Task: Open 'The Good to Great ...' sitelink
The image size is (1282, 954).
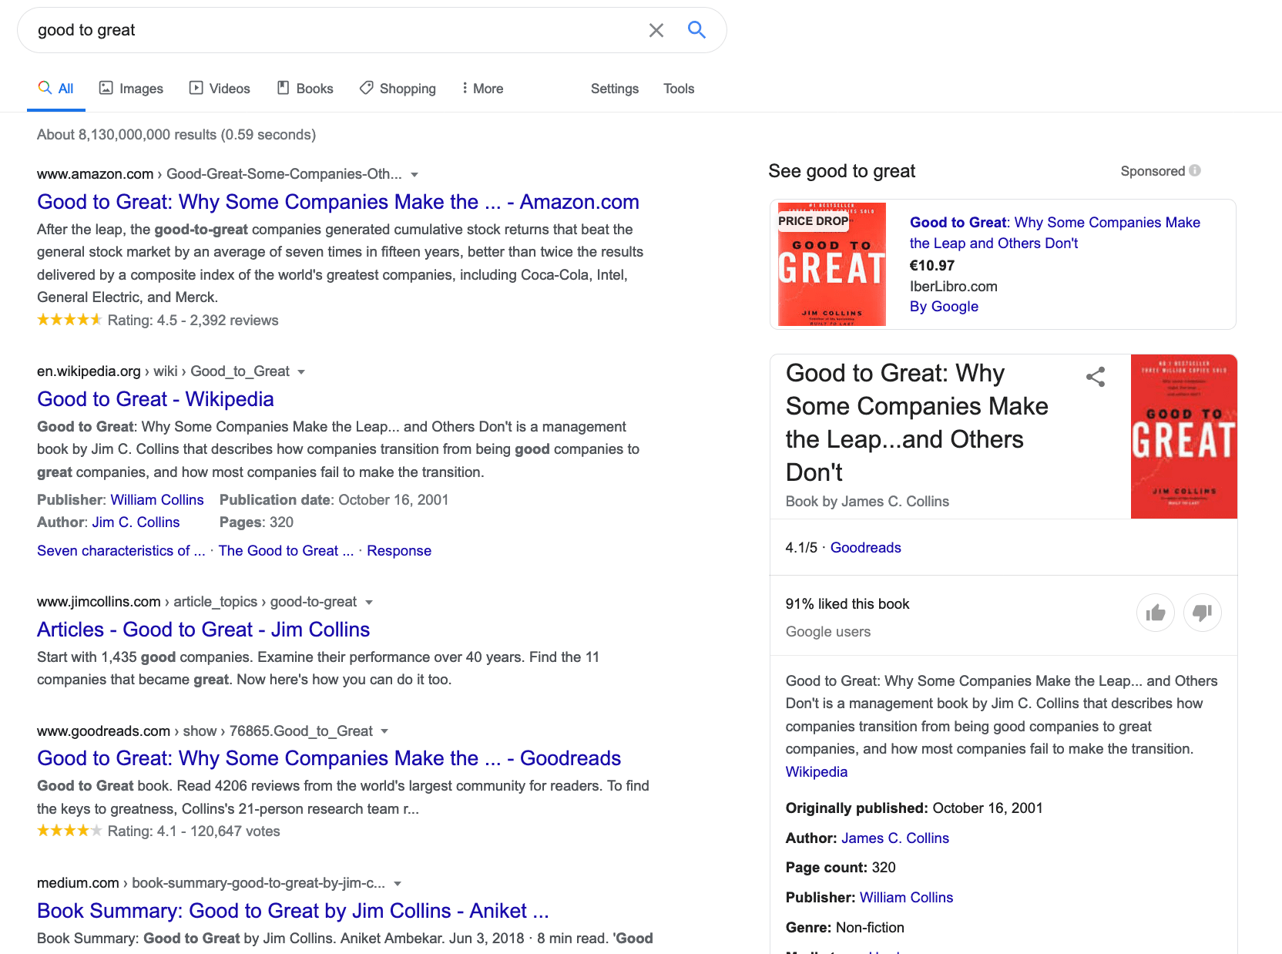Action: click(286, 551)
